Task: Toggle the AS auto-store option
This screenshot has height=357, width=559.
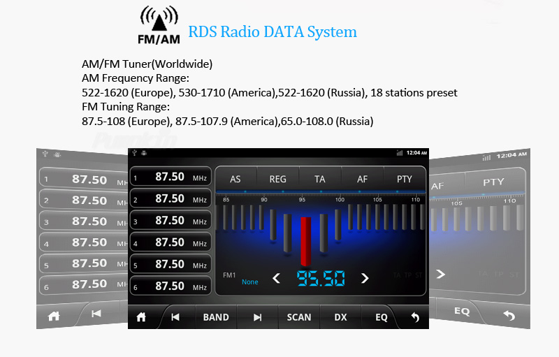Action: 235,179
